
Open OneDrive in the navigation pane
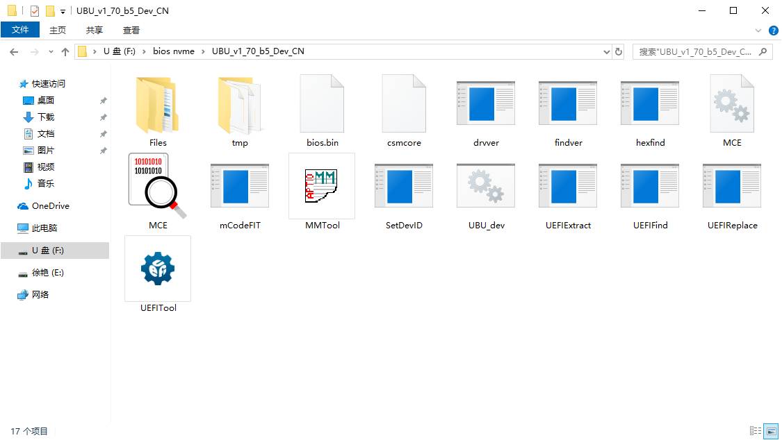tap(50, 206)
